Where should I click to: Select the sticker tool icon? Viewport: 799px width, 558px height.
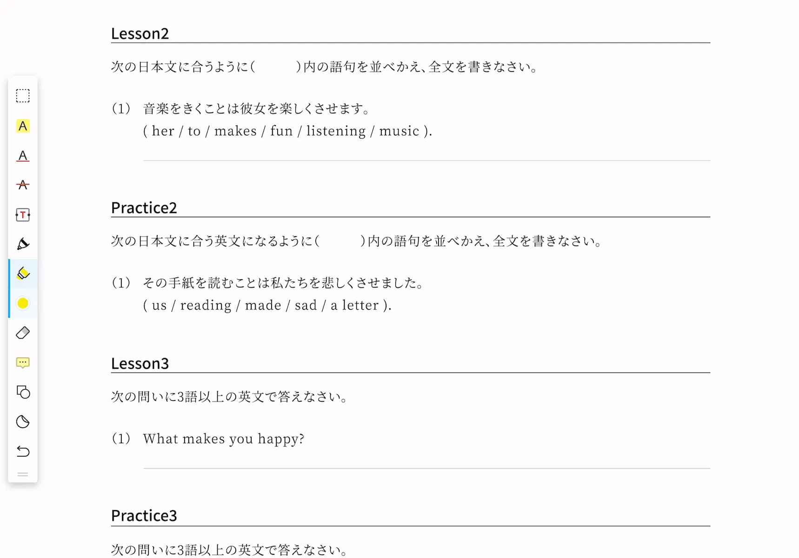[x=23, y=422]
